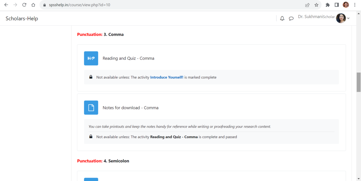Toggle the browser side panel

pos(337,5)
